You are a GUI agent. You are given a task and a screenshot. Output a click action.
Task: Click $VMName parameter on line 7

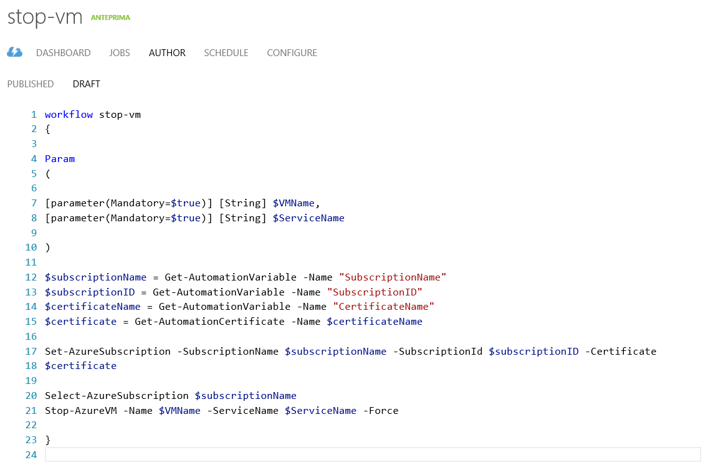(x=294, y=203)
